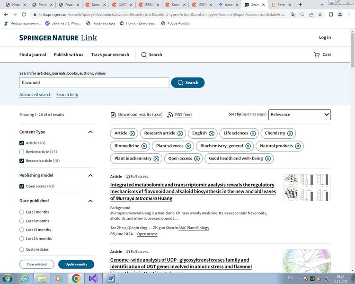Click the Download results (.csv) icon
The image size is (355, 284).
tap(113, 115)
